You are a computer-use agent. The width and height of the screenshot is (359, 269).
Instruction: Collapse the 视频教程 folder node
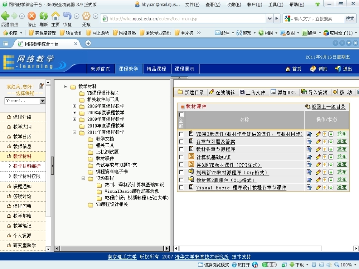click(x=84, y=178)
